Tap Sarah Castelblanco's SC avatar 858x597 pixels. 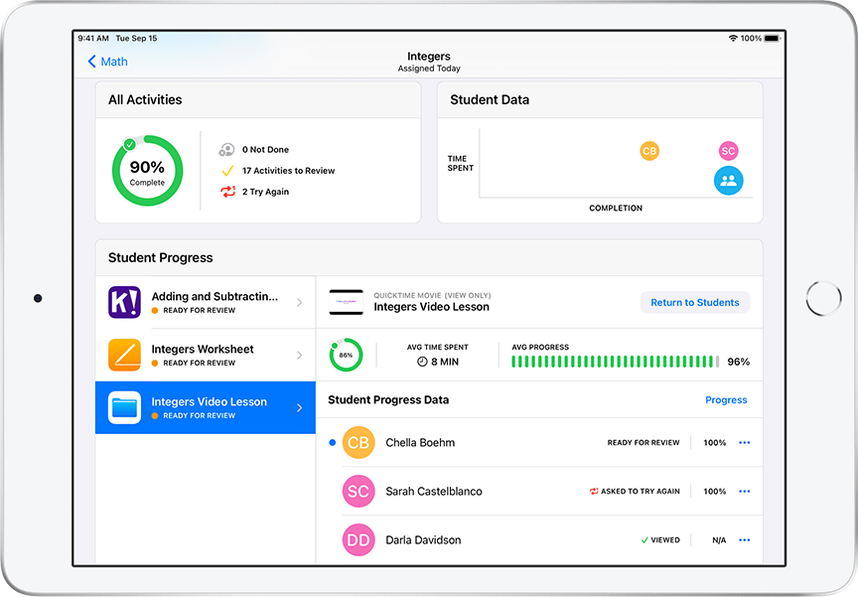tap(358, 492)
